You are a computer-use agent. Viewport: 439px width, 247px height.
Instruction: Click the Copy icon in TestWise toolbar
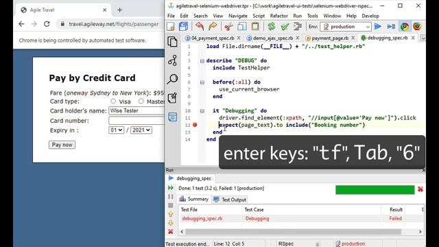click(242, 27)
